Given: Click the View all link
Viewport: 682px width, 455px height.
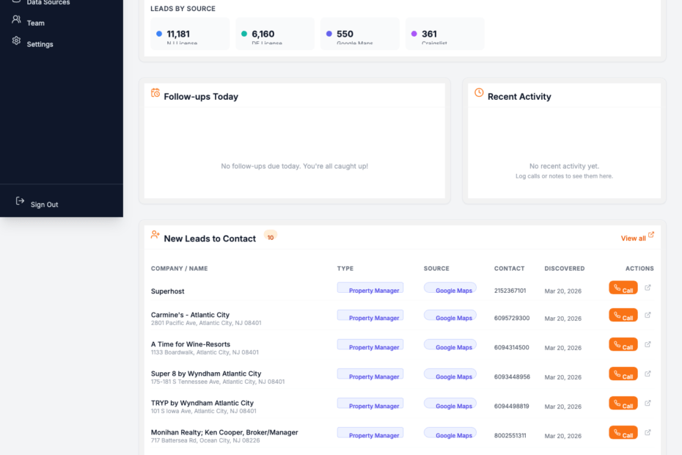Looking at the screenshot, I should 637,238.
